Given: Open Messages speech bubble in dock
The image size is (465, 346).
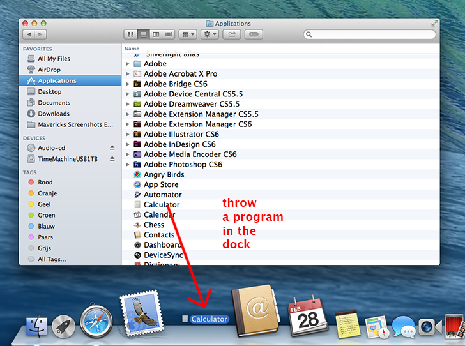Looking at the screenshot, I should (x=403, y=326).
